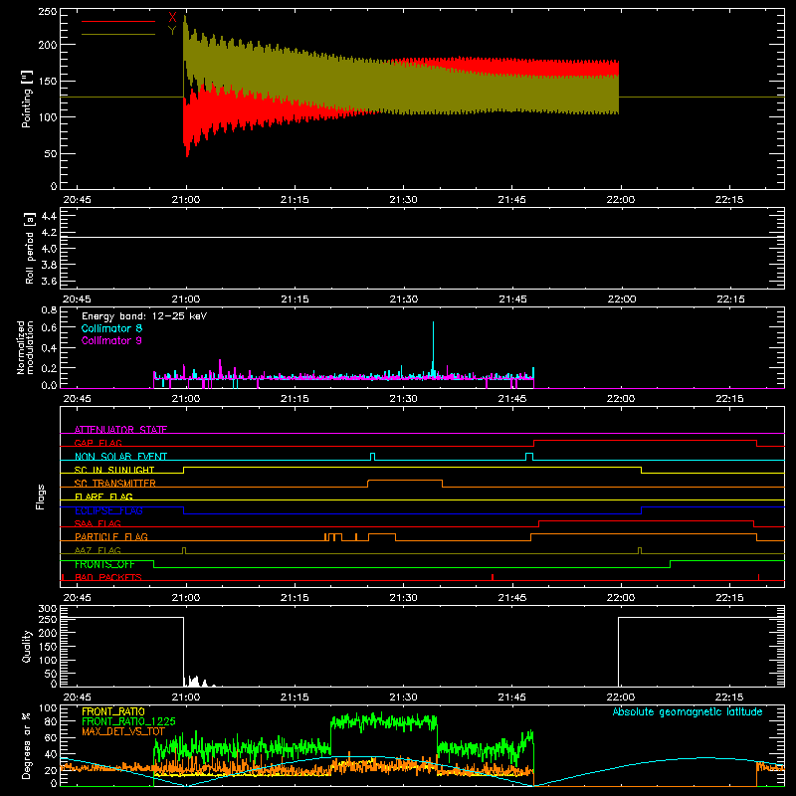Click 20:45 time label under Pointing plot

(78, 200)
